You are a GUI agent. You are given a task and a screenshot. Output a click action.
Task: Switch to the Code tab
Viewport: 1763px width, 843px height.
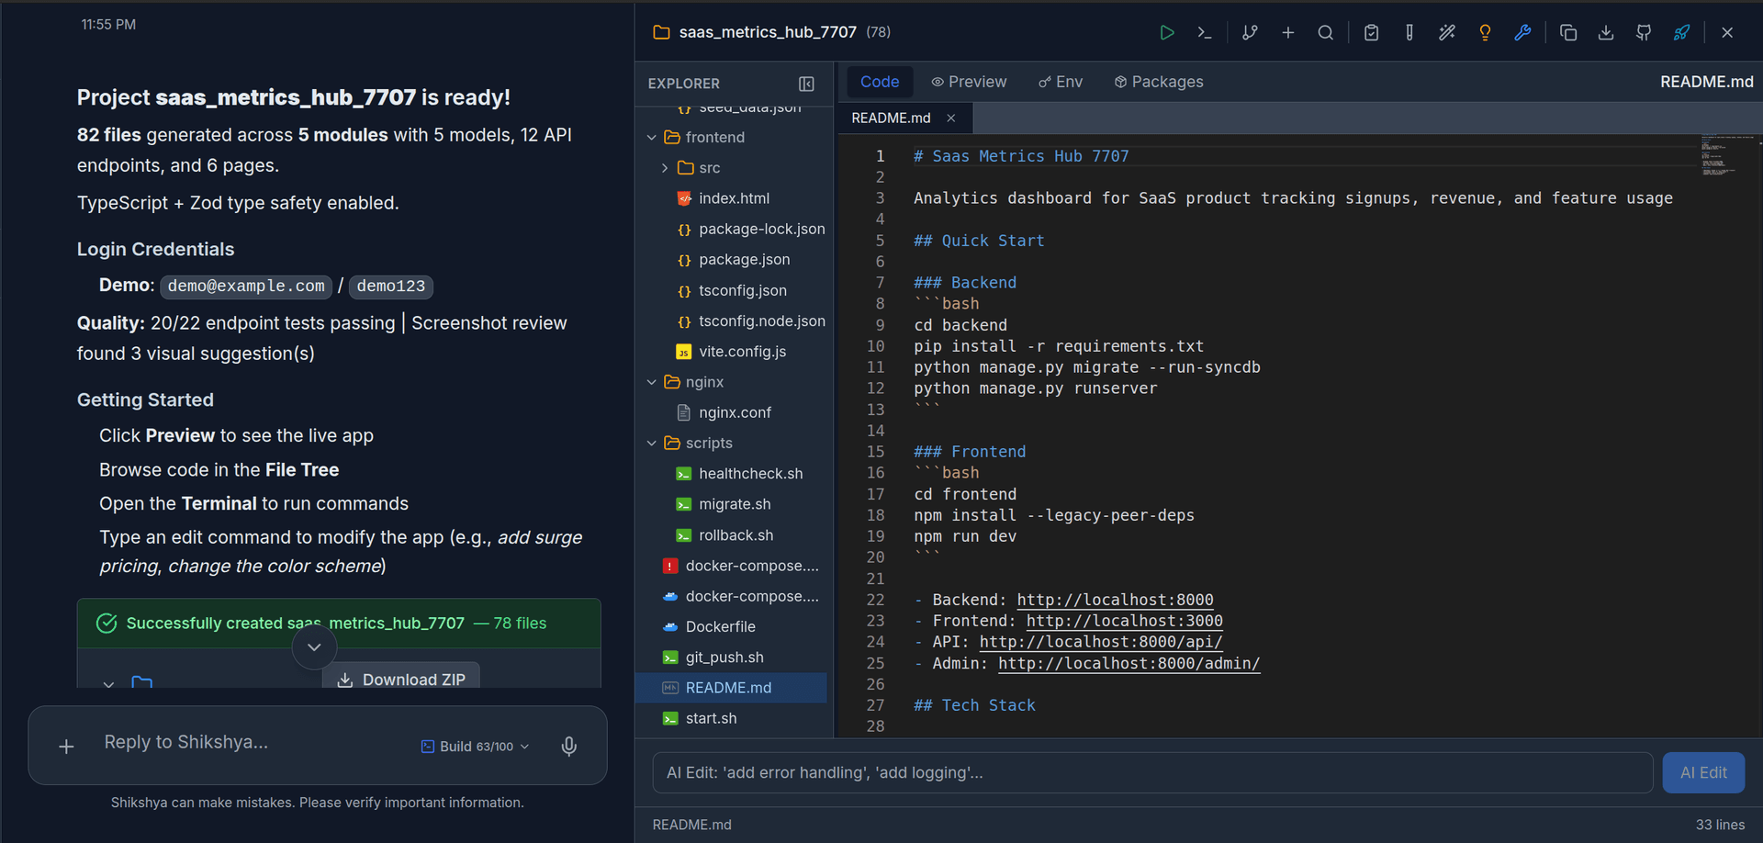[x=880, y=82]
